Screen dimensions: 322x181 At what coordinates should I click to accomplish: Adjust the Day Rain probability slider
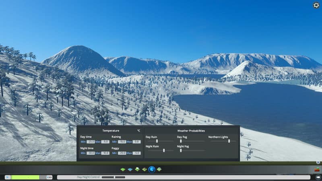coord(157,141)
